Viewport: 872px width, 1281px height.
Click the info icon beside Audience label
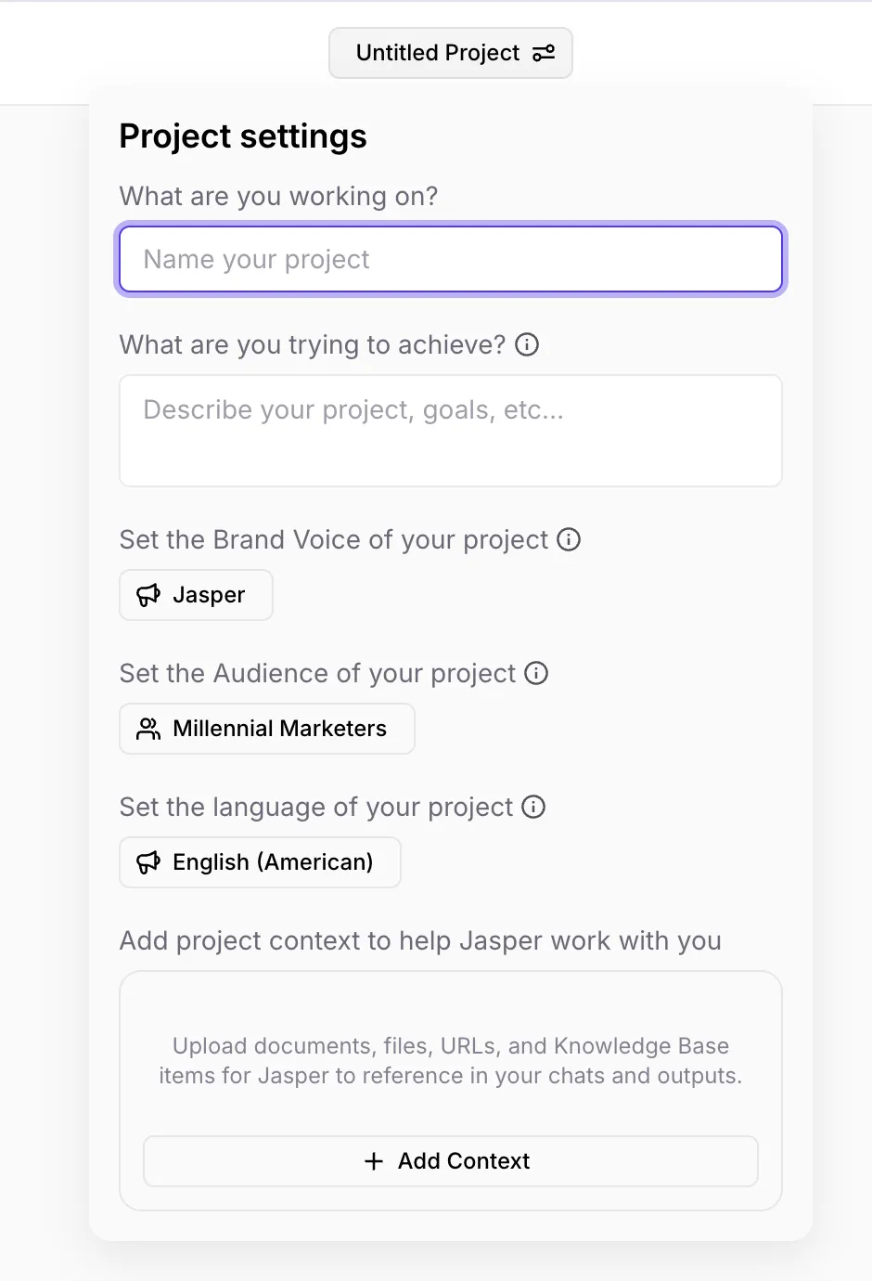[x=536, y=673]
